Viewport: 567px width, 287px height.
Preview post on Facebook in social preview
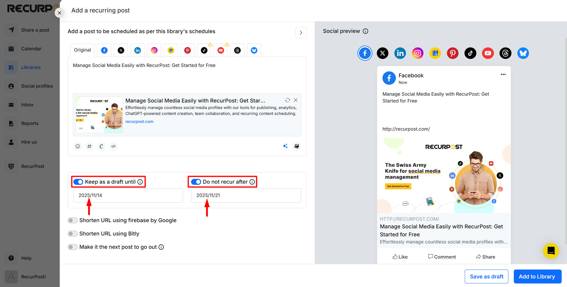[365, 53]
